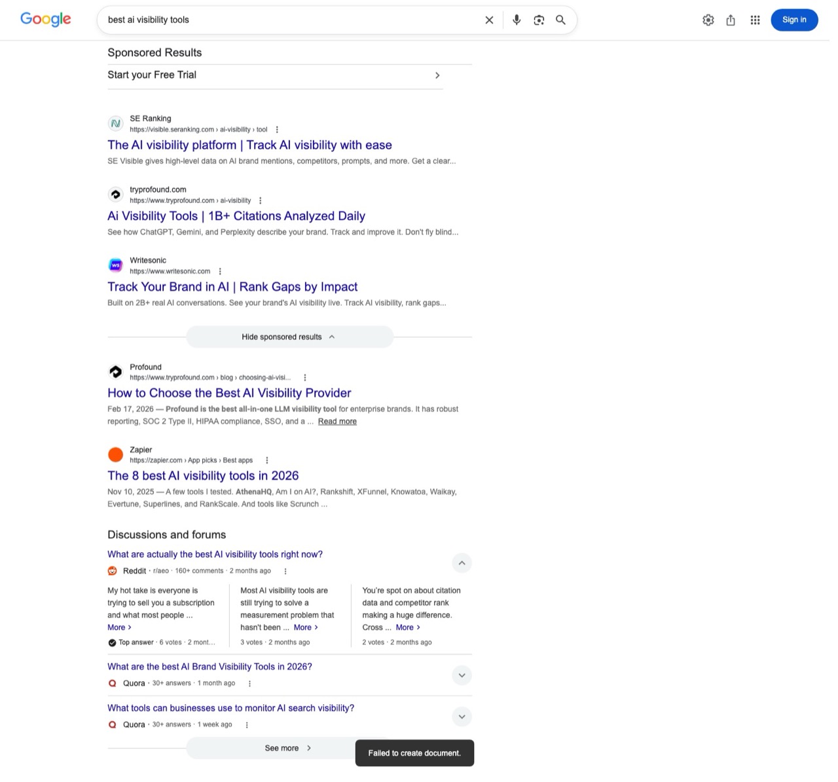Open 'The 8 best AI visibility tools in 2026'
The height and width of the screenshot is (782, 838).
pyautogui.click(x=203, y=476)
